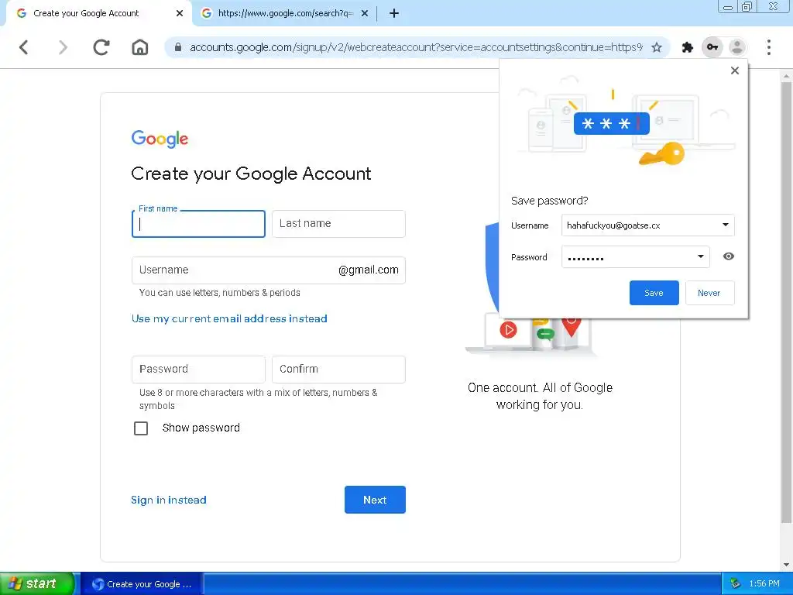
Task: Click the system tray icon beside the clock
Action: tap(735, 584)
